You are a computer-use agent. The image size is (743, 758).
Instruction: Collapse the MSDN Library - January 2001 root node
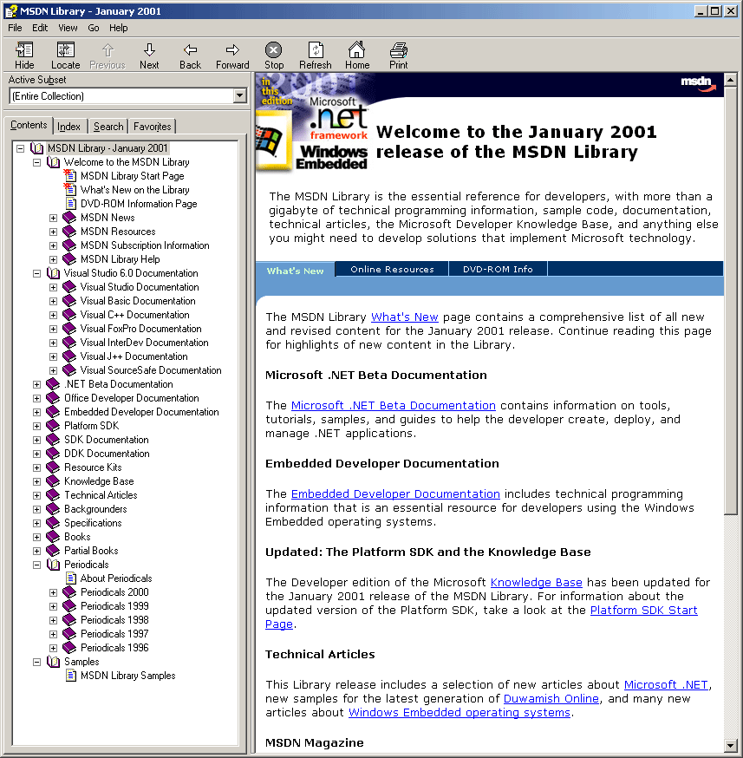[x=20, y=148]
